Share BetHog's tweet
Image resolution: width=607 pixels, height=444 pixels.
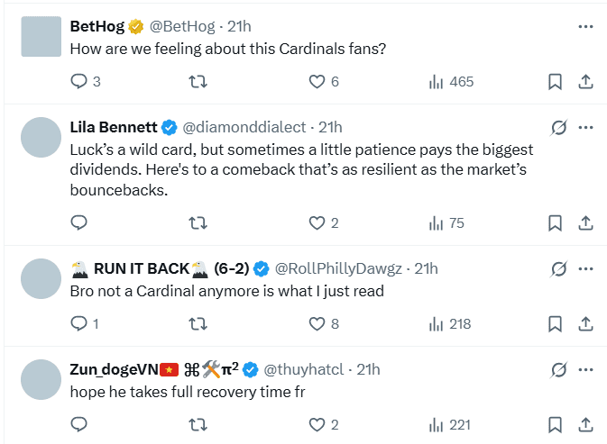(x=585, y=82)
